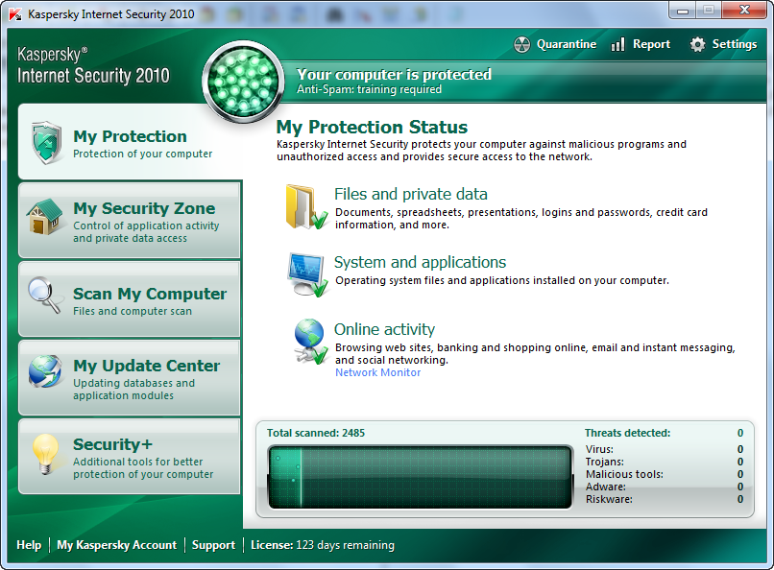Click the Support link in footer
Screen dimensions: 774x570
click(x=213, y=545)
